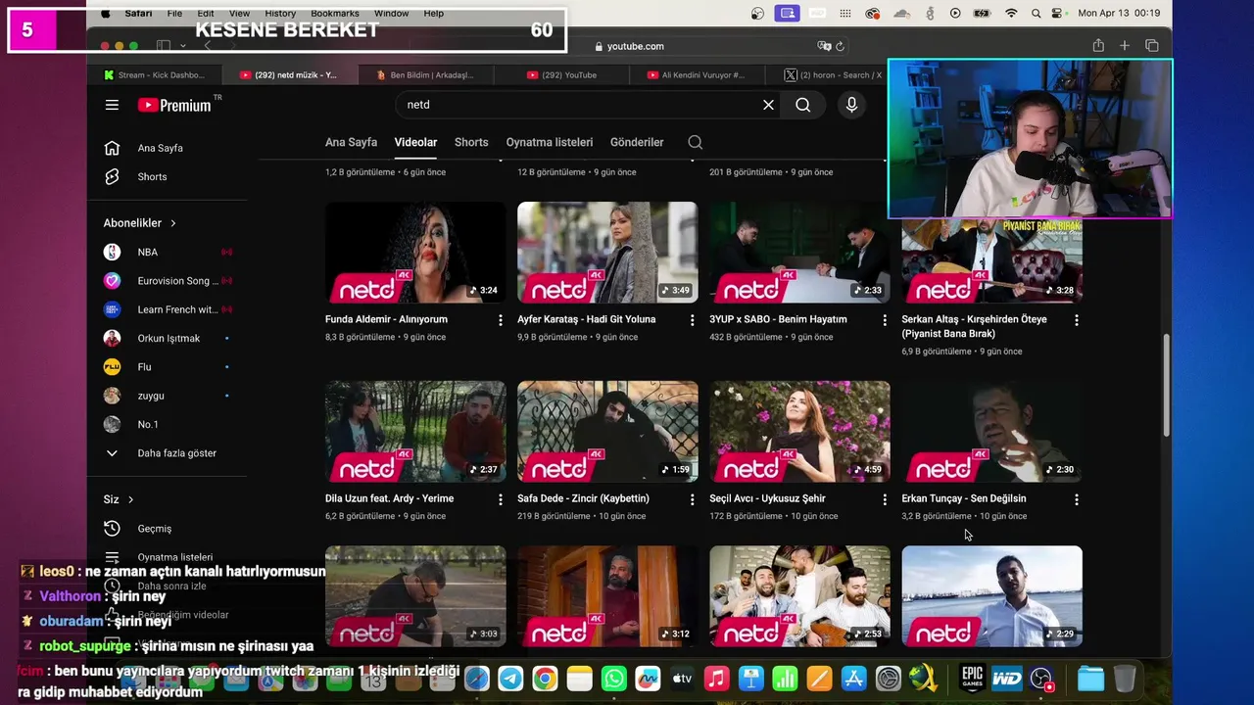Click the magnifier search button
Image resolution: width=1254 pixels, height=705 pixels.
click(x=802, y=105)
